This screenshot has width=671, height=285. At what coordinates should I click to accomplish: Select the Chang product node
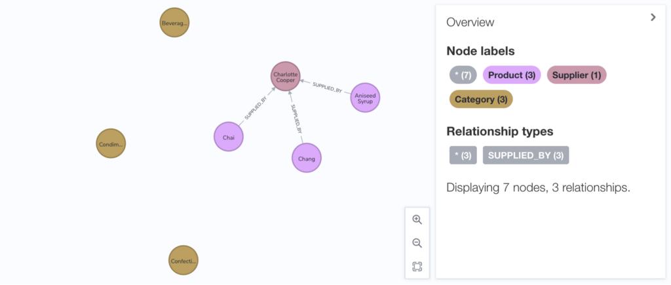307,158
